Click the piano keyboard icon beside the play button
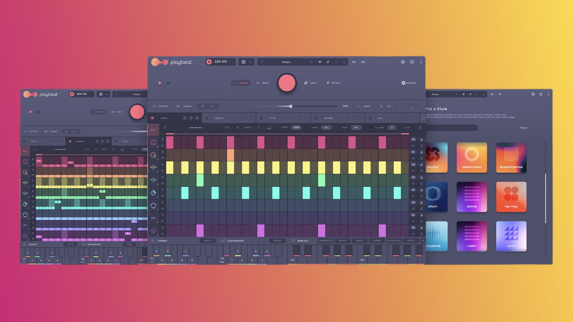 point(168,83)
